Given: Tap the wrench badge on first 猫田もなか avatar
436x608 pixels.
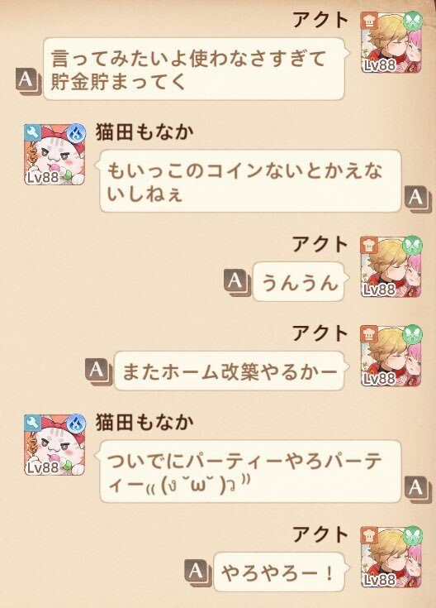Looking at the screenshot, I should (32, 132).
